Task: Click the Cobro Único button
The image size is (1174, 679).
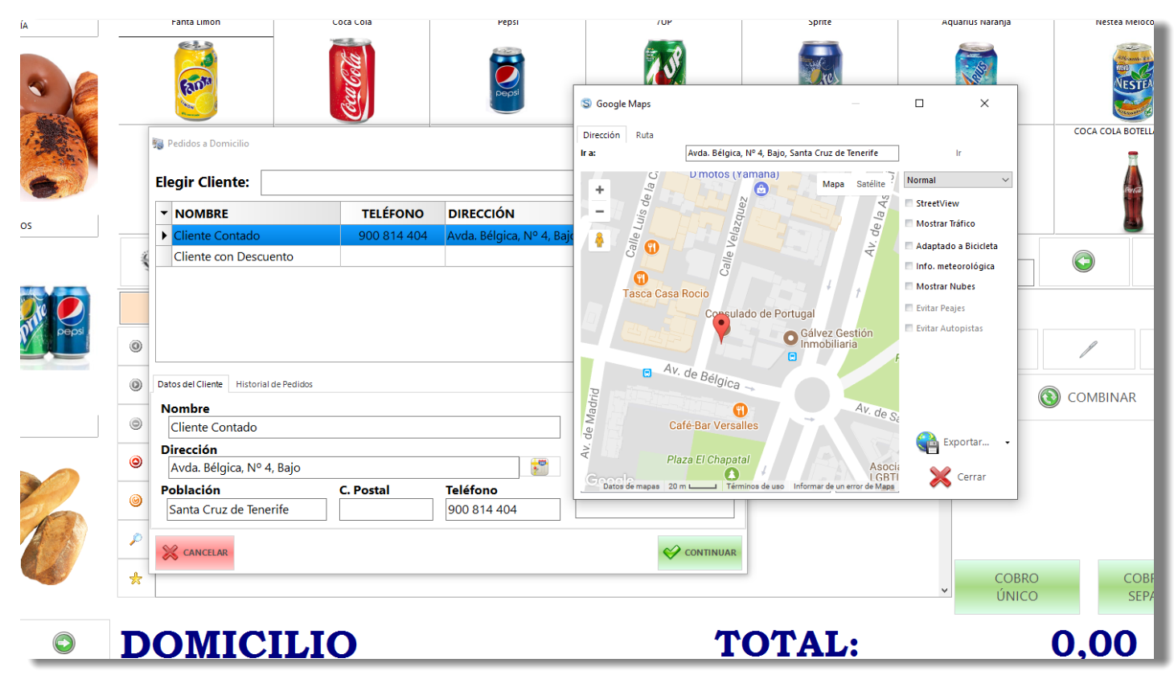Action: coord(1016,587)
